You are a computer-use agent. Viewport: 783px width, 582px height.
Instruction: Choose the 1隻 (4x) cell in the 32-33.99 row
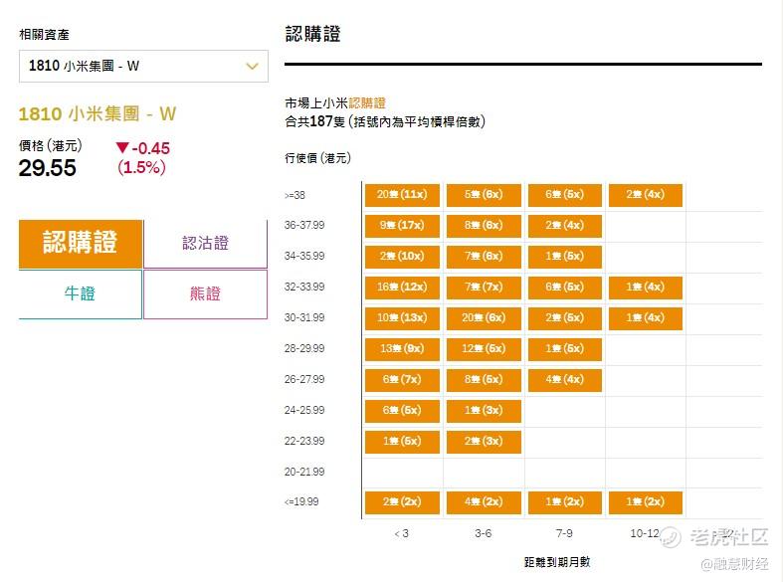click(x=645, y=288)
